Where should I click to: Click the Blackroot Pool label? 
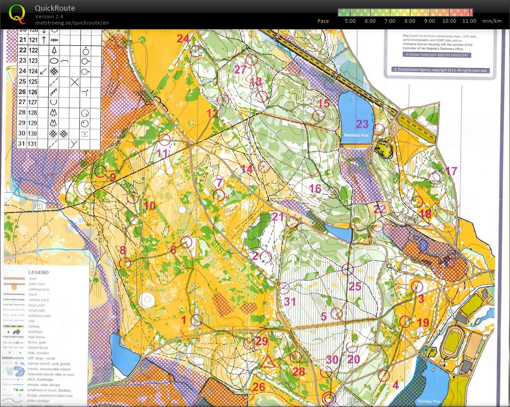click(x=356, y=135)
